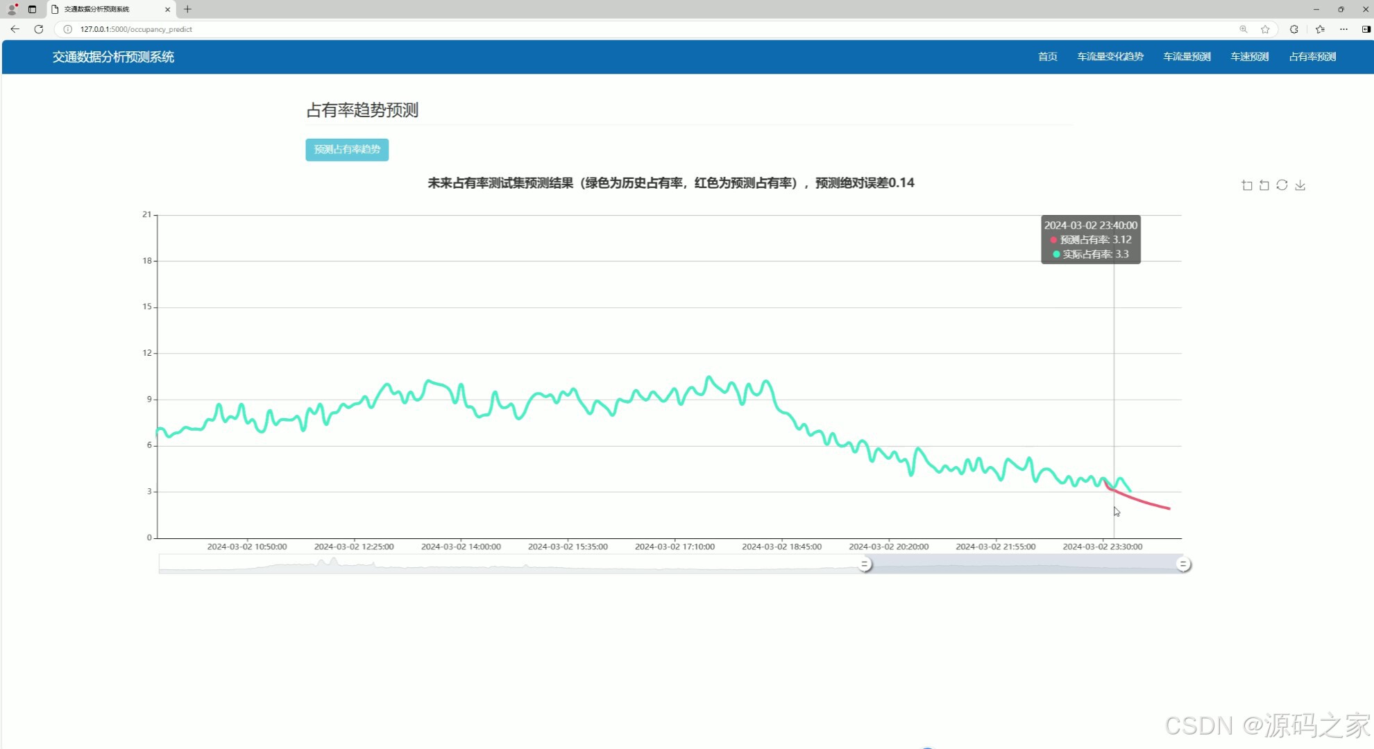Toggle the browser sidebar panel icon
The height and width of the screenshot is (749, 1374).
point(1366,29)
